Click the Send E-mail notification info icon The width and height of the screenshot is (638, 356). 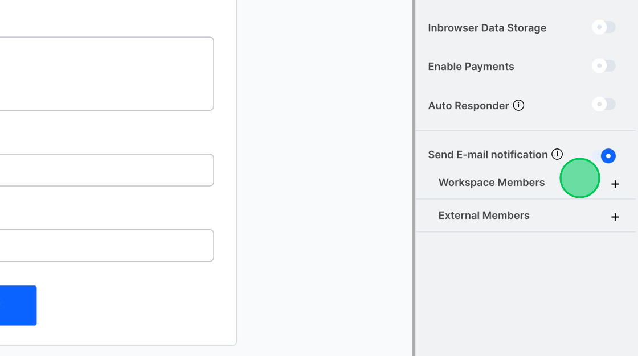[557, 154]
